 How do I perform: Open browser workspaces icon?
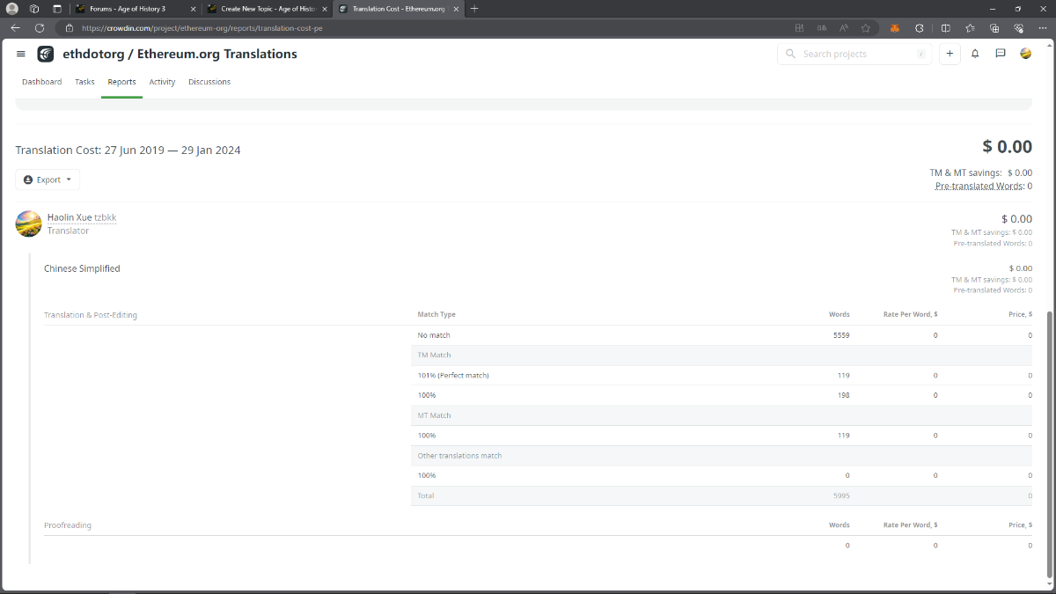pyautogui.click(x=34, y=8)
